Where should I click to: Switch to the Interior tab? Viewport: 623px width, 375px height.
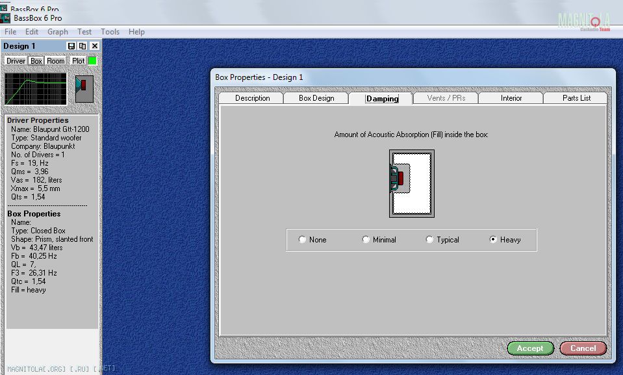click(511, 98)
